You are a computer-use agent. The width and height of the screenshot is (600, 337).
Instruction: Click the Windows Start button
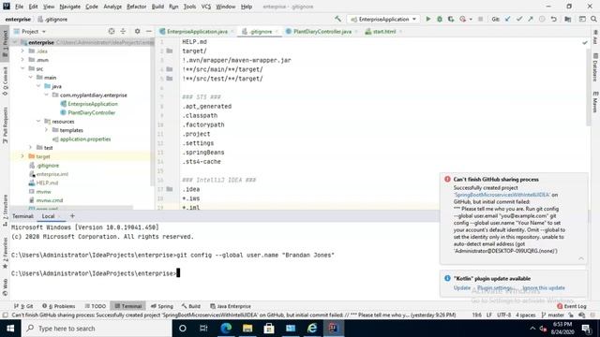click(10, 329)
